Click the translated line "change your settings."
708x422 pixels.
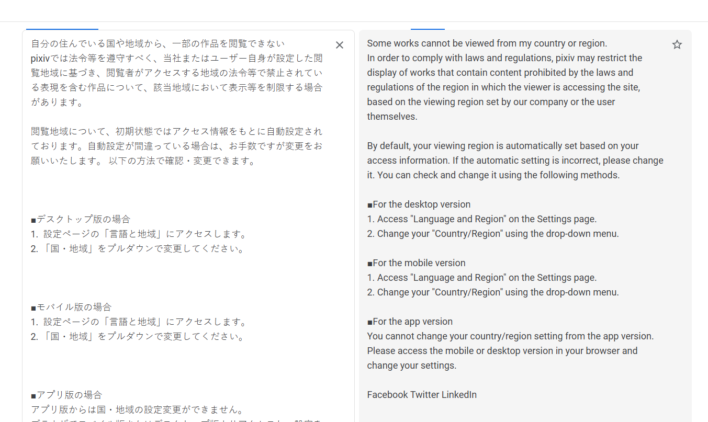pyautogui.click(x=412, y=366)
